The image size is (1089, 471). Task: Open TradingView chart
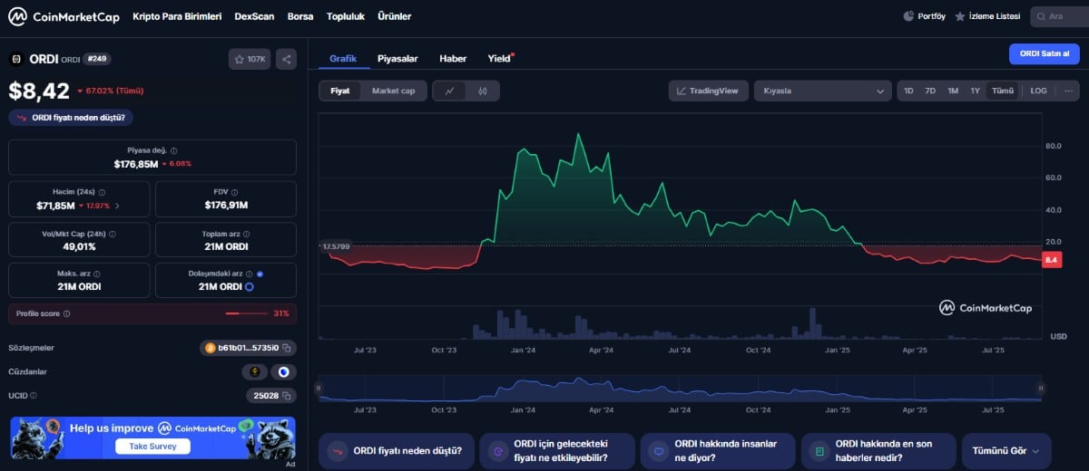(709, 91)
